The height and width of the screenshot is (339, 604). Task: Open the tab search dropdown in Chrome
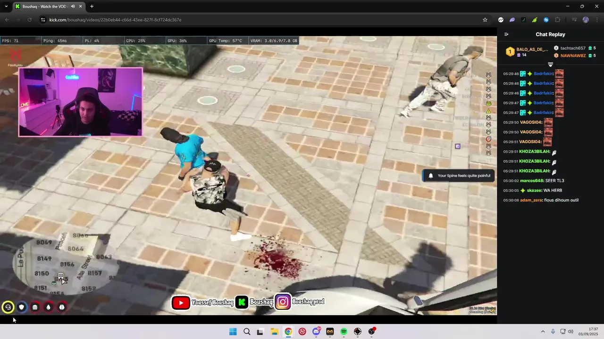pyautogui.click(x=6, y=6)
